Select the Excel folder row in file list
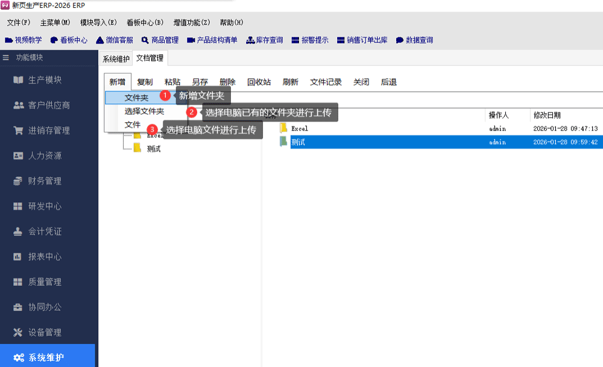This screenshot has width=603, height=367. [x=300, y=129]
